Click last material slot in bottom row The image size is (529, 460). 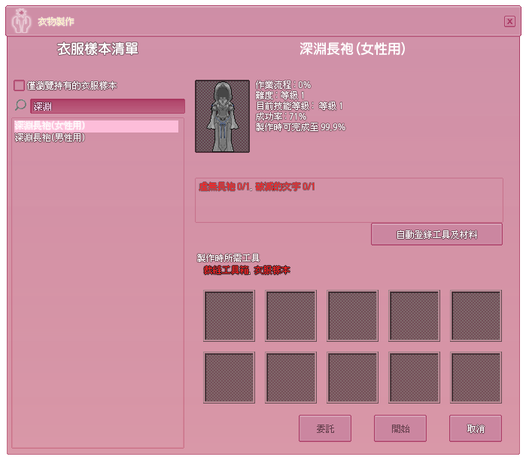476,377
